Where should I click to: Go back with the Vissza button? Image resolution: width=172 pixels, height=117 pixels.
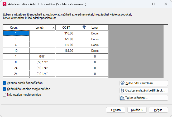pos(116,110)
